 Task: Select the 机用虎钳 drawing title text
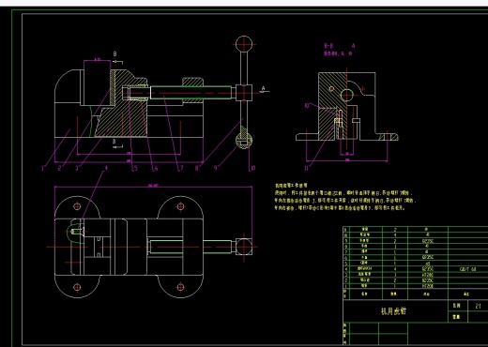[393, 311]
